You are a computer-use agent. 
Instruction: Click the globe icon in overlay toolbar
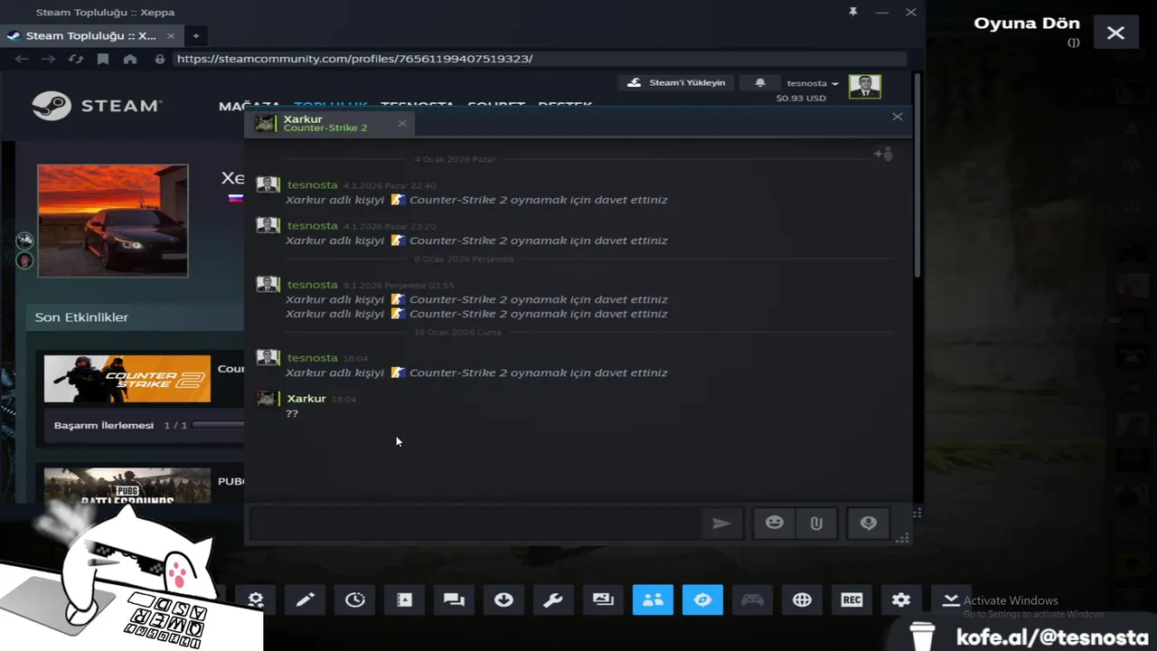[802, 599]
